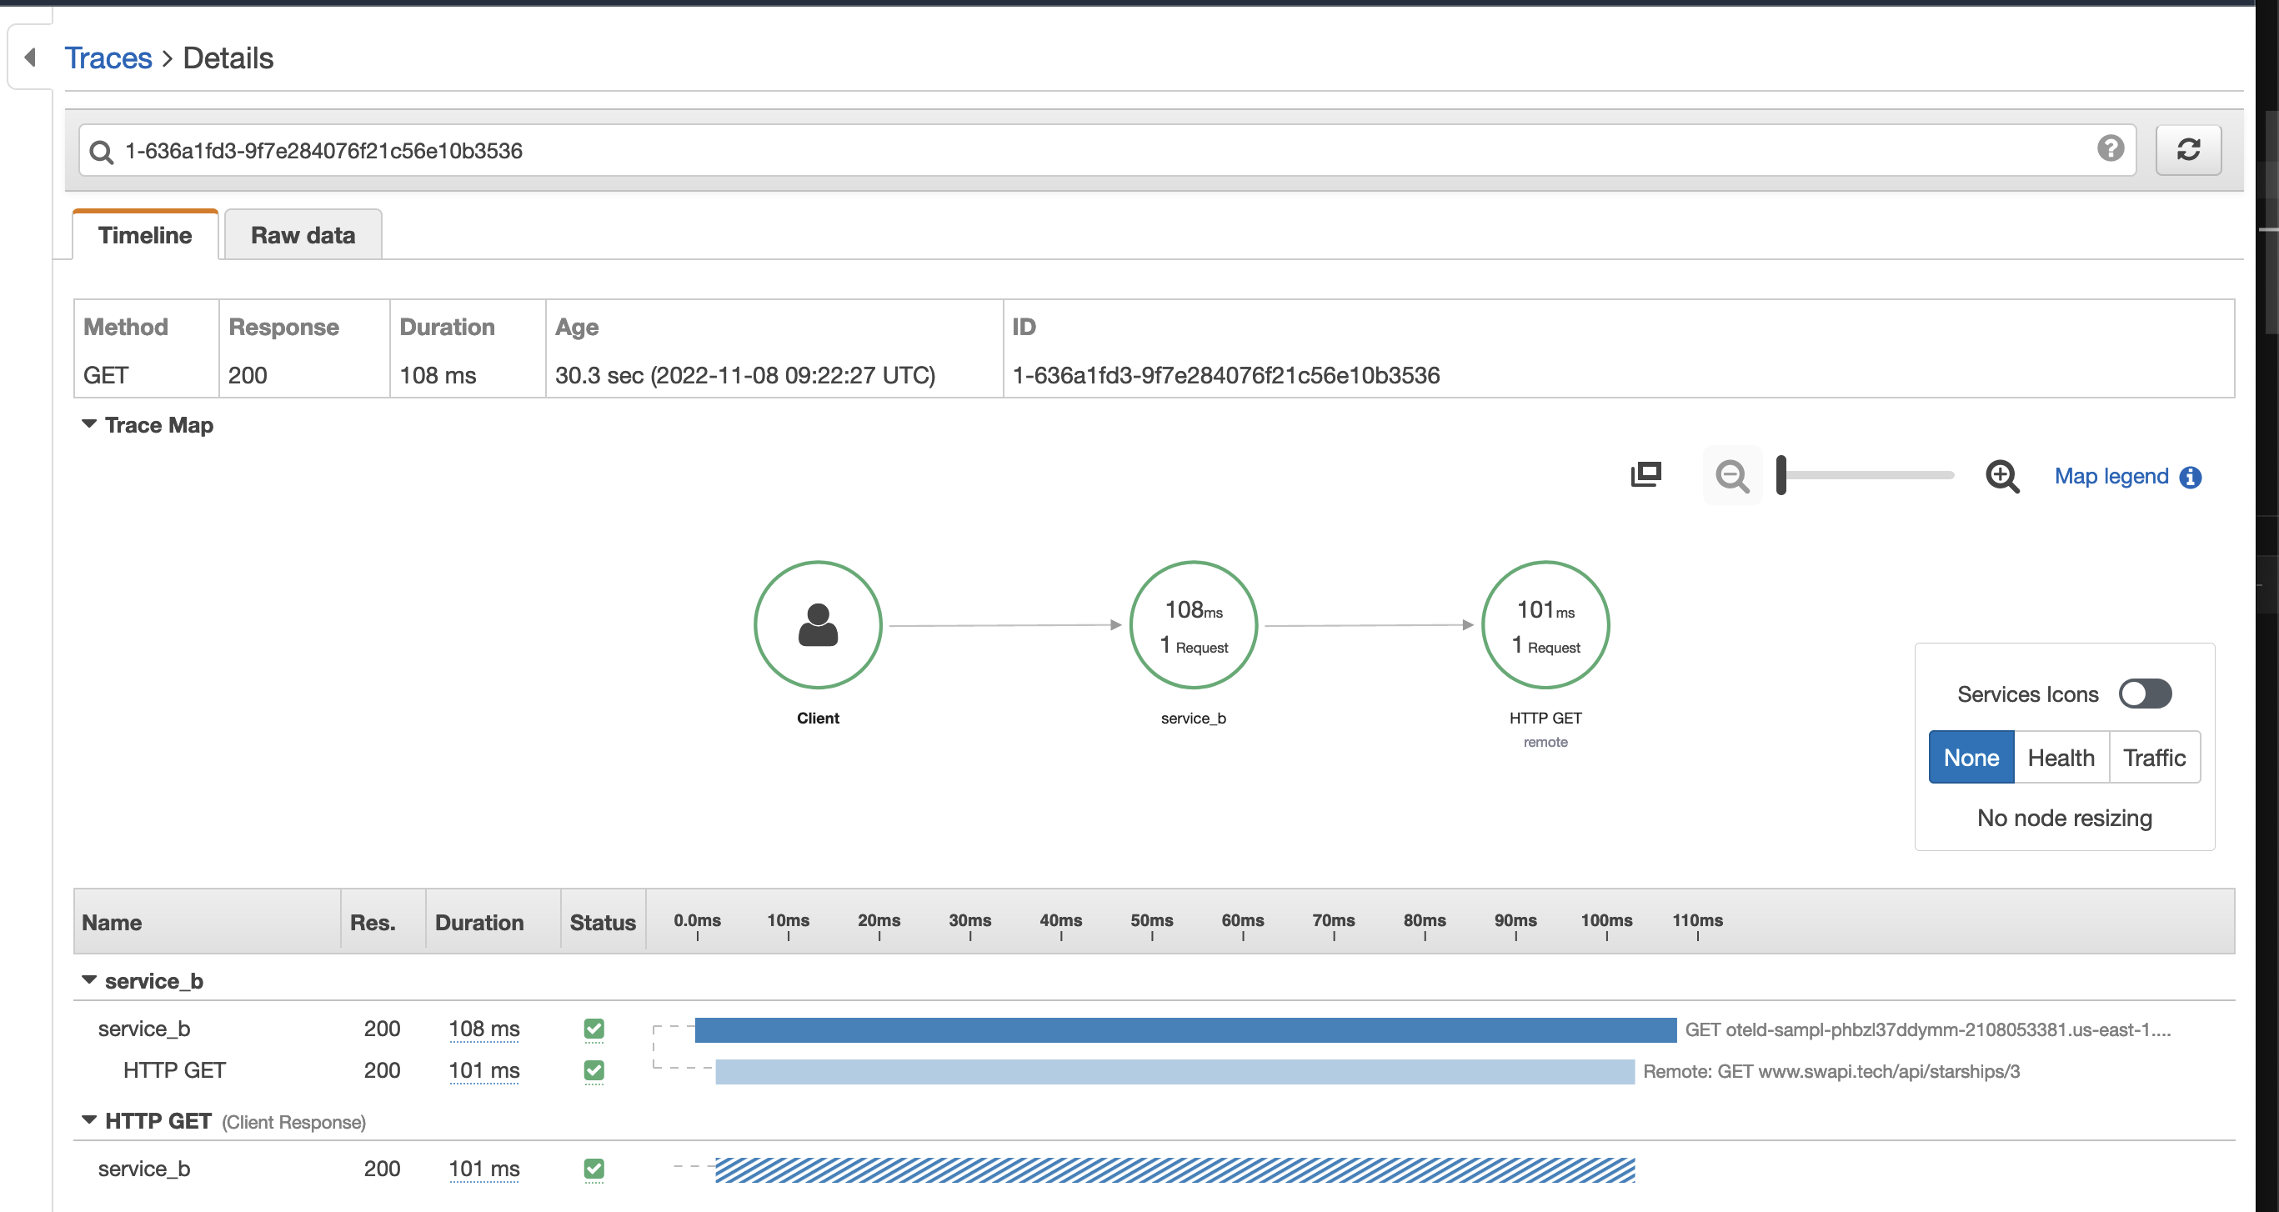This screenshot has height=1212, width=2279.
Task: Click the zoom in magnifier icon
Action: pos(2002,477)
